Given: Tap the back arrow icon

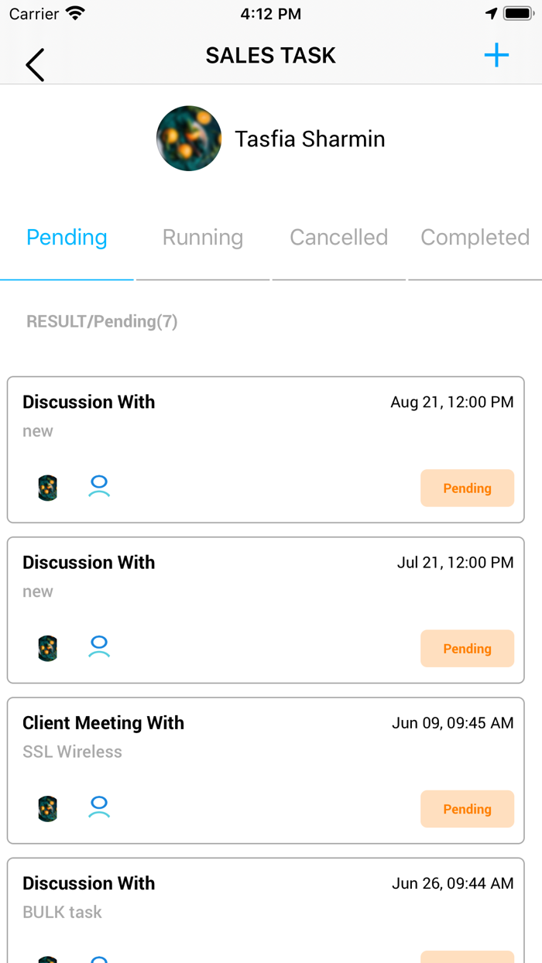Looking at the screenshot, I should pos(35,64).
